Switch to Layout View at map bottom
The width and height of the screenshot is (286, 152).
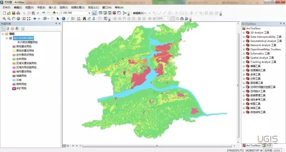click(x=68, y=146)
